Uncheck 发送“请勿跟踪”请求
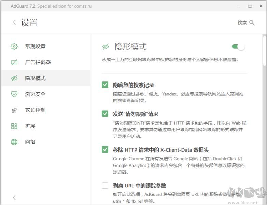Image resolution: width=267 pixels, height=205 pixels. coord(105,114)
